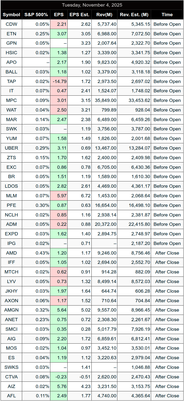Sort by the Time column header
This screenshot has width=185, height=402.
167,15
